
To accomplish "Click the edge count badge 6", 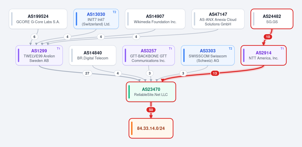I will click(34, 37).
